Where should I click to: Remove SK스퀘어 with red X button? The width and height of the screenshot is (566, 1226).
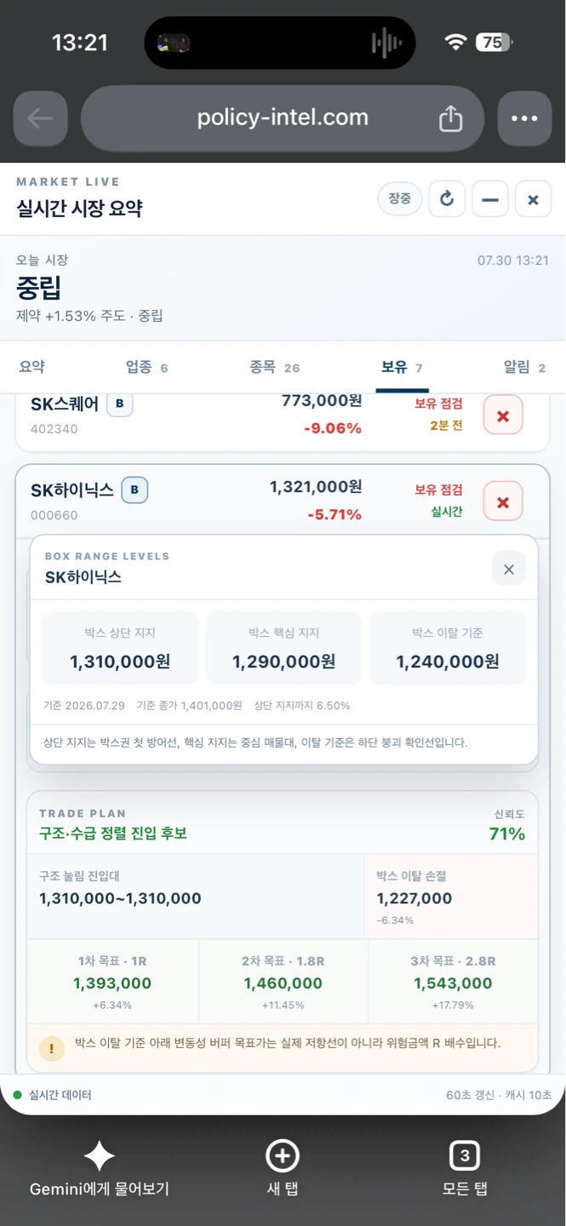point(503,415)
